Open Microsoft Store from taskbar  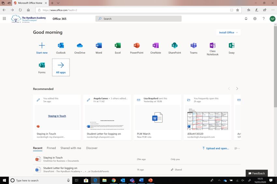click(86, 180)
